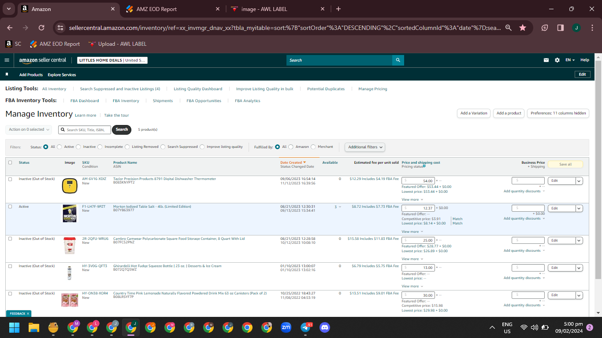Open the Listing Quality Dashboard link
Viewport: 602px width, 338px height.
tap(198, 89)
